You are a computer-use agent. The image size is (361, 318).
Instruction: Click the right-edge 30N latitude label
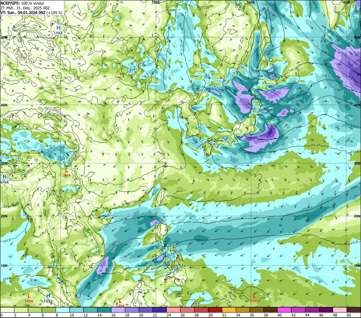[x=357, y=164]
